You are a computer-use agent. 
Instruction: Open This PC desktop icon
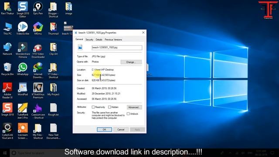click(x=7, y=28)
